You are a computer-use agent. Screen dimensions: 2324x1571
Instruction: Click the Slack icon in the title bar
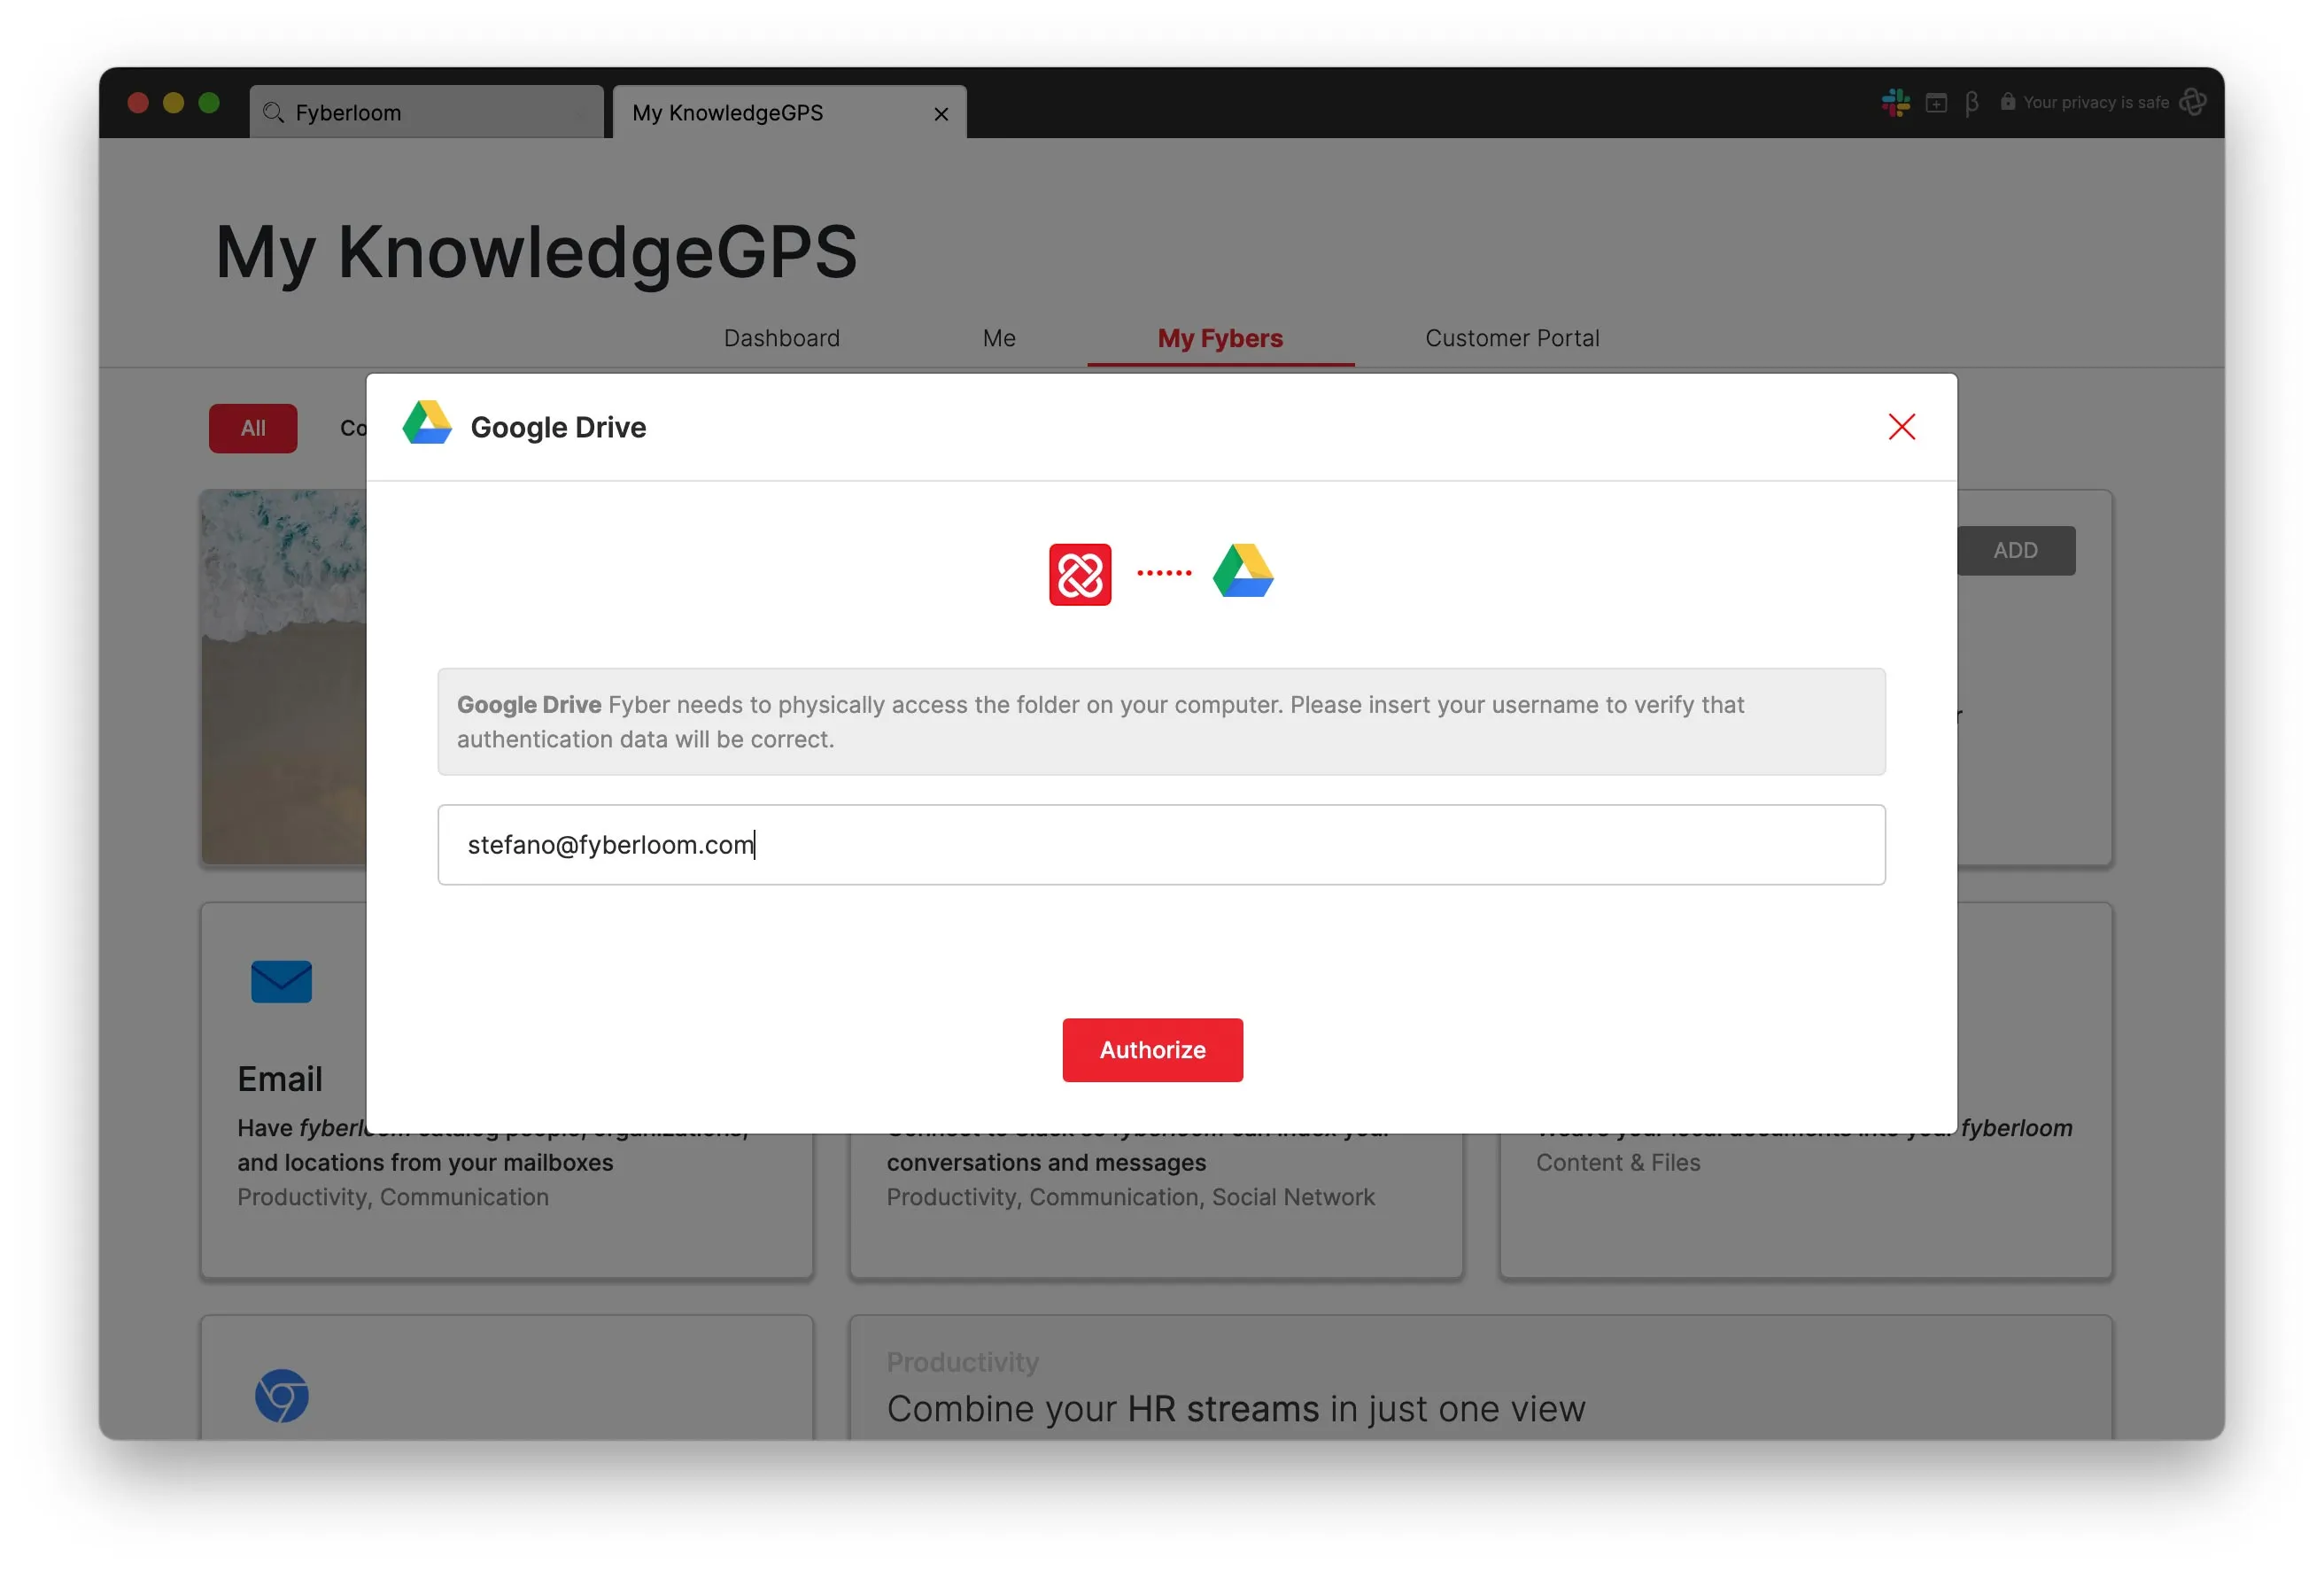1895,103
